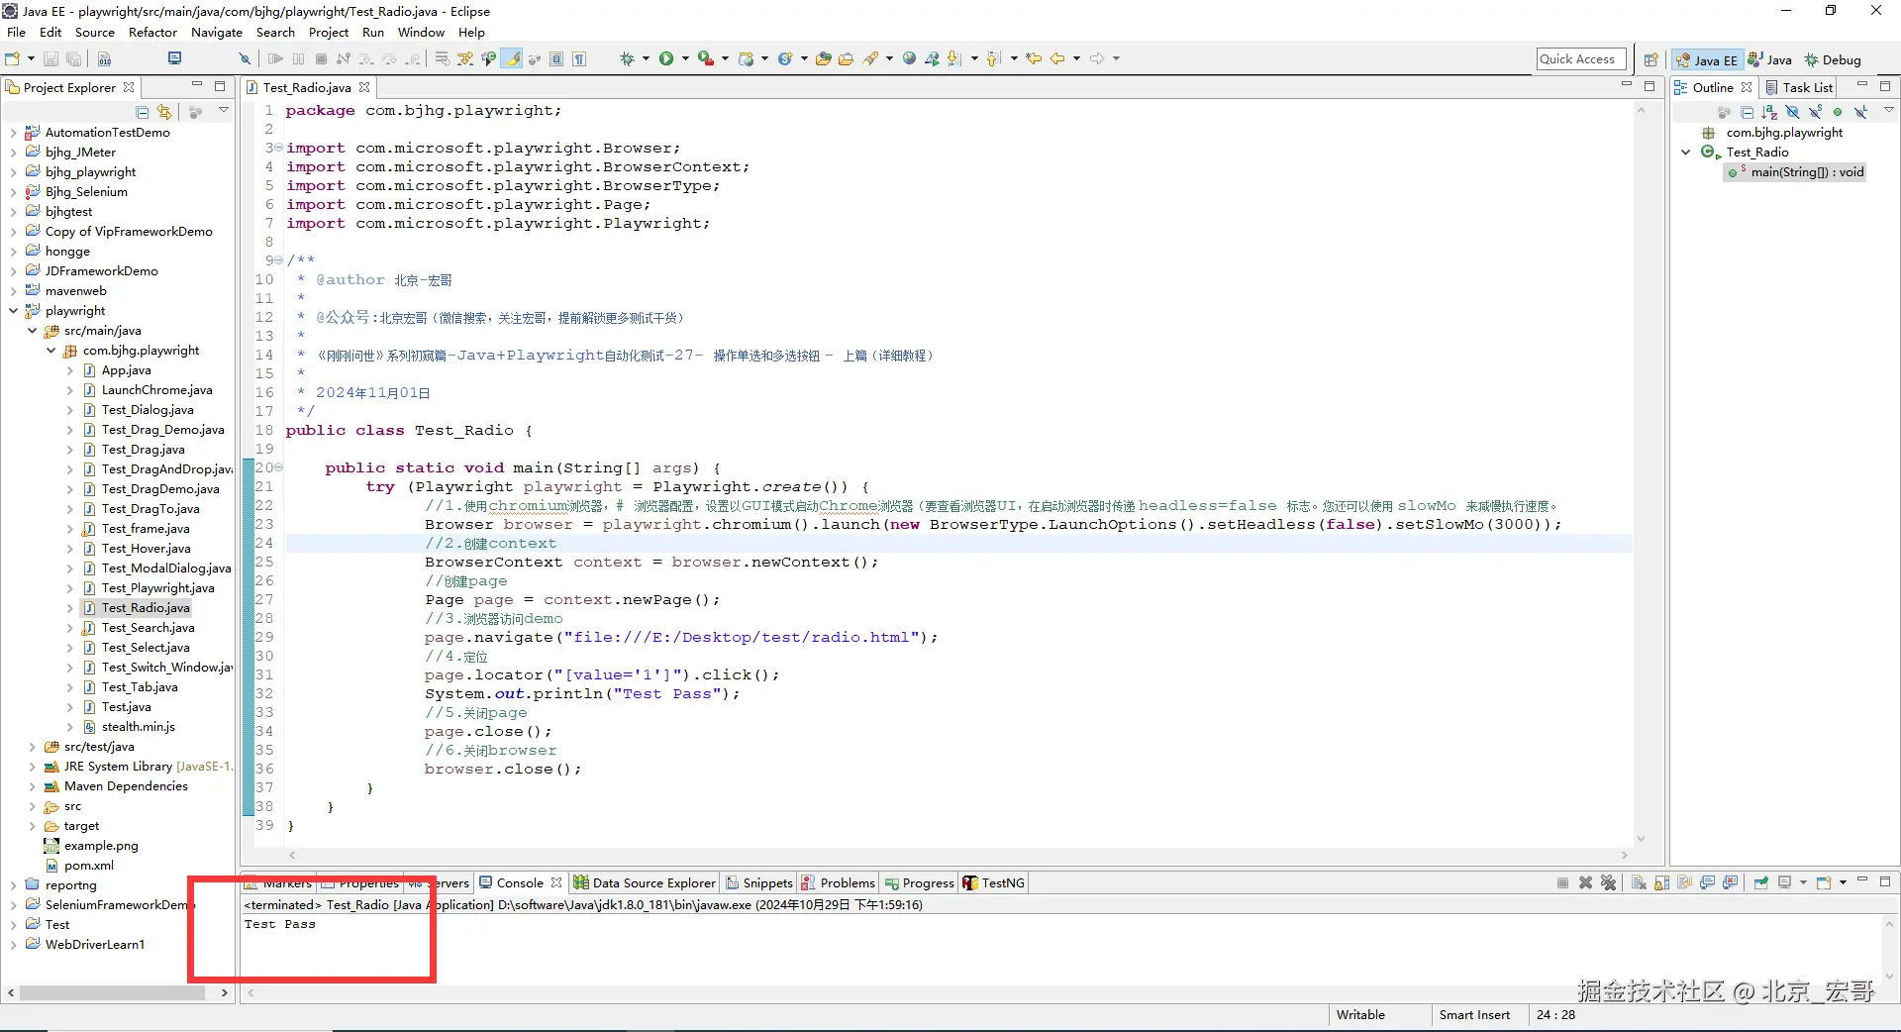Switch to the Debug perspective
The image size is (1901, 1032).
(1833, 59)
